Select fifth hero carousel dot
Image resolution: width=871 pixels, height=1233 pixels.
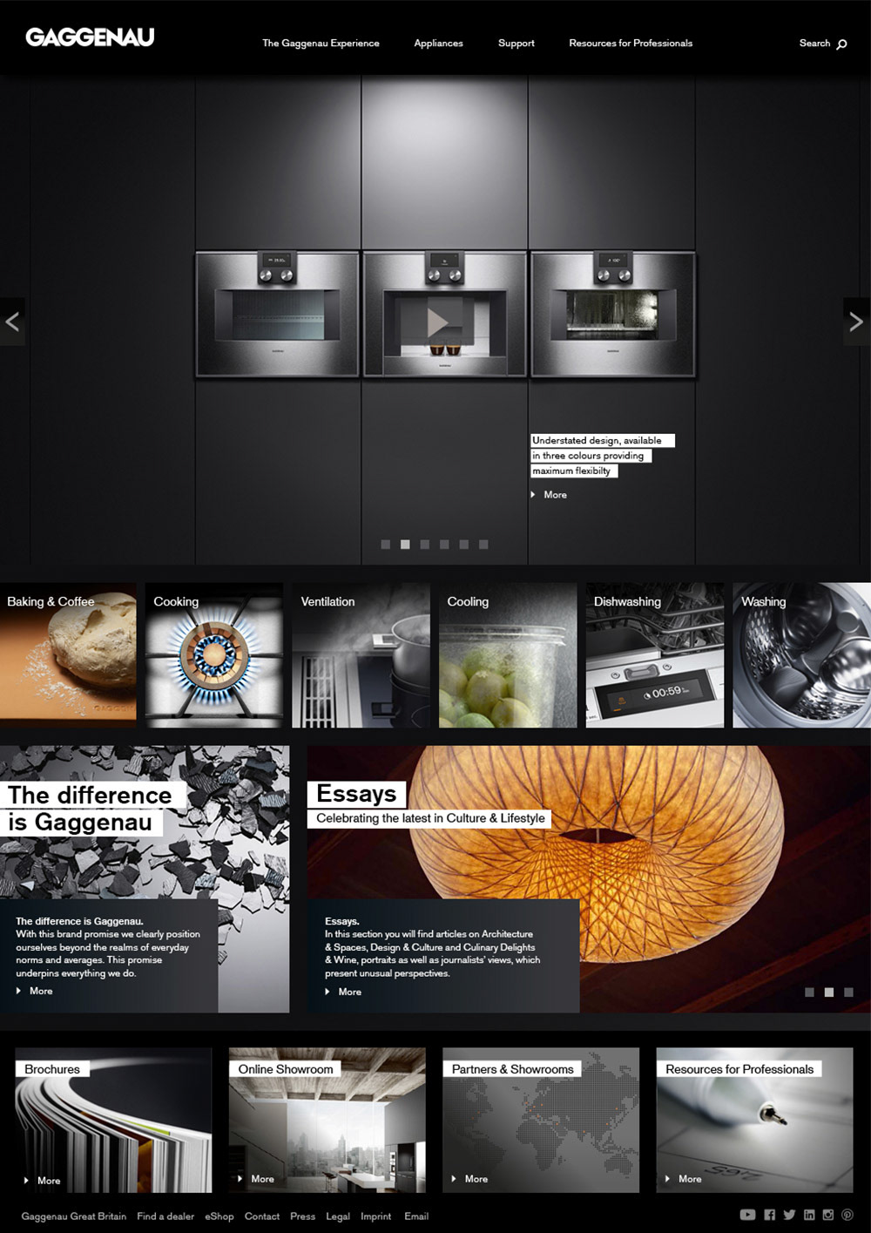[x=464, y=544]
